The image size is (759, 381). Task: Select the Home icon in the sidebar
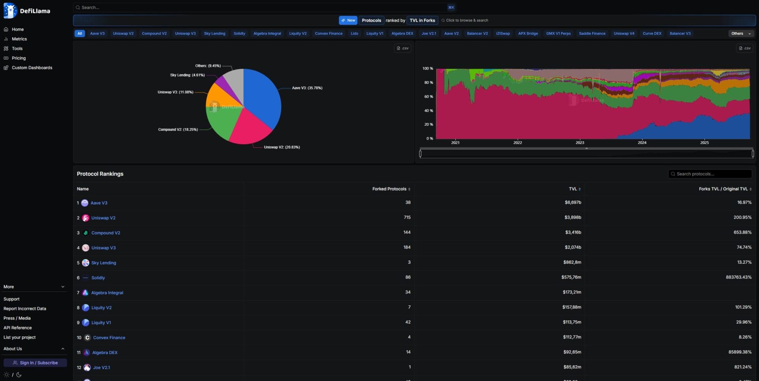tap(6, 29)
